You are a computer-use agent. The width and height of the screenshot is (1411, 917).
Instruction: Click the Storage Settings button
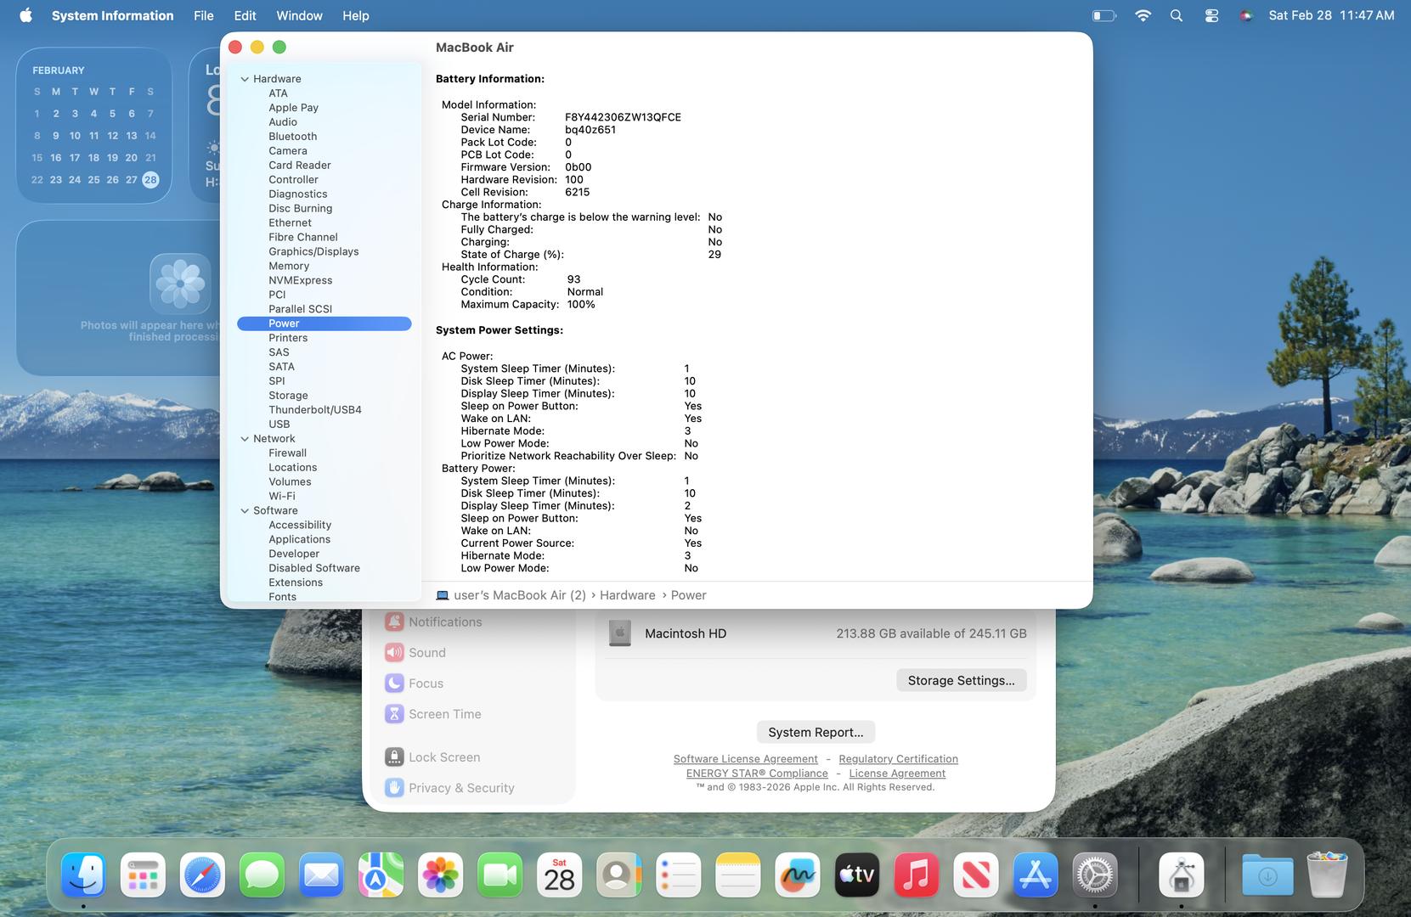961,680
